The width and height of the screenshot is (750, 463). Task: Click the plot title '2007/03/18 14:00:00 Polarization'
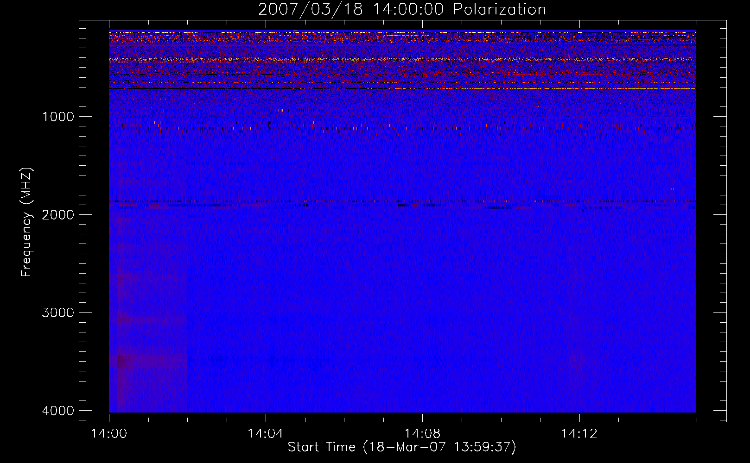(x=402, y=10)
